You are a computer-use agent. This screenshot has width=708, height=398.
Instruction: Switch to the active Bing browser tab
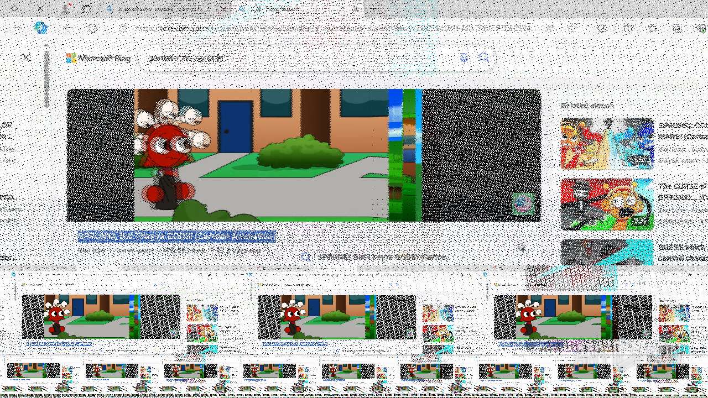point(299,9)
